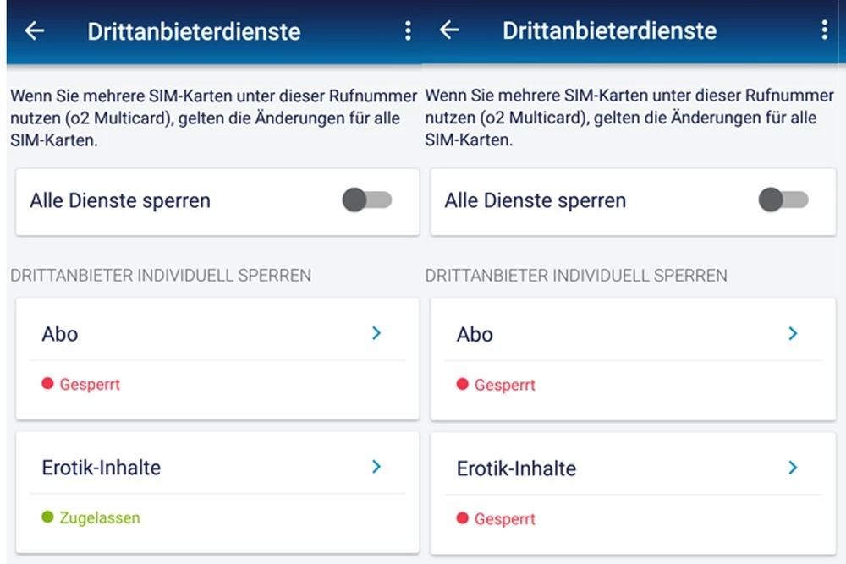The image size is (846, 564).
Task: Toggle 'Alle Dienste sperren' switch on right screen
Action: coord(783,200)
